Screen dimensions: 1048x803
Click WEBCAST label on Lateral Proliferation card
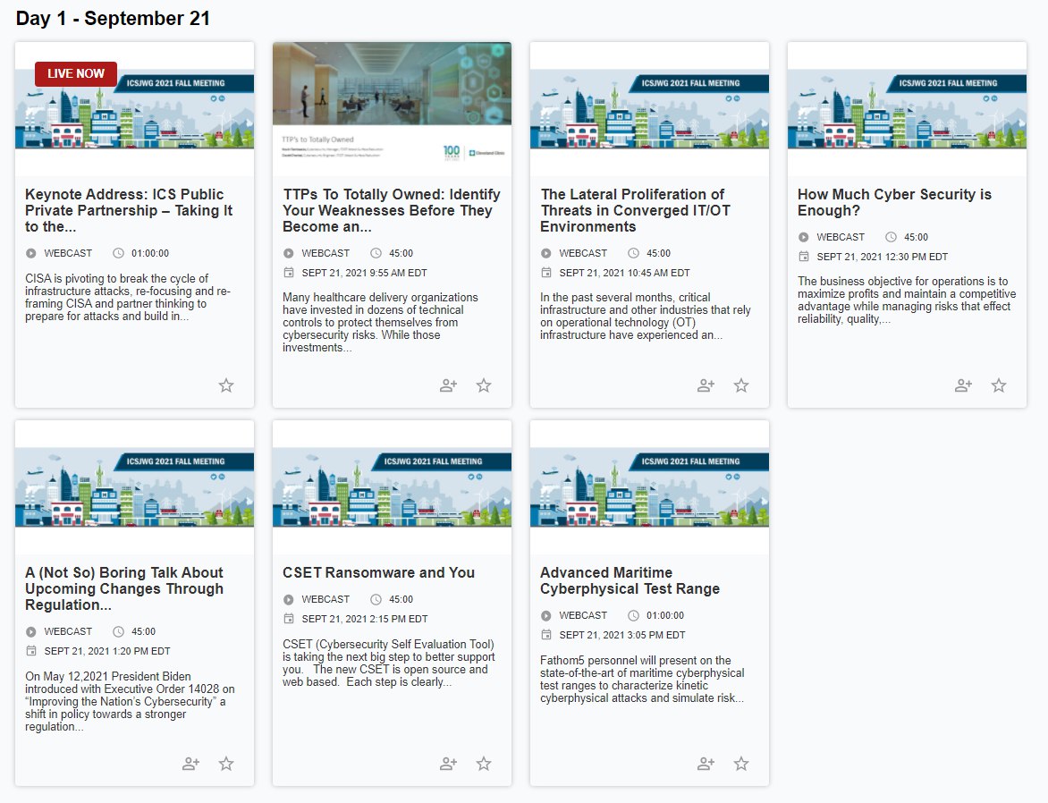[x=583, y=253]
